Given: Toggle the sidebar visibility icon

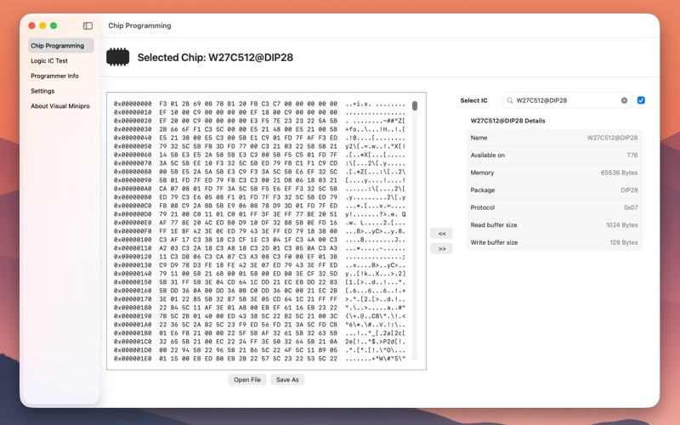Looking at the screenshot, I should [x=88, y=25].
